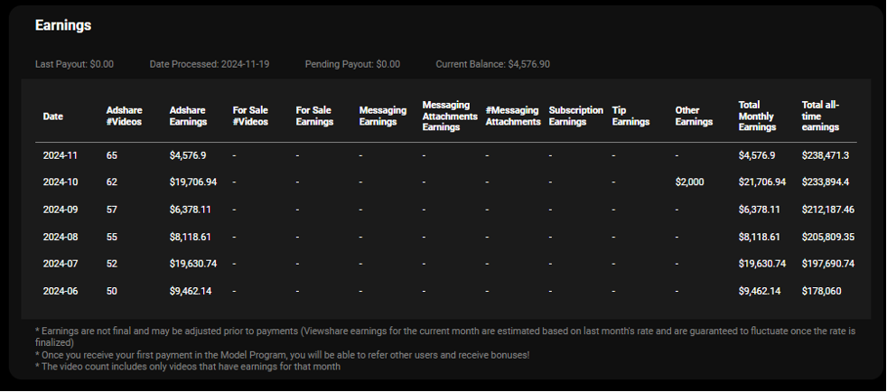Click the 2024-06 date cell
The image size is (887, 392).
(x=61, y=291)
